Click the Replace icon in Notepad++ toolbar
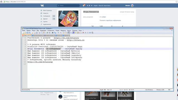Image resolution: width=178 pixels, height=100 pixels. point(55,33)
